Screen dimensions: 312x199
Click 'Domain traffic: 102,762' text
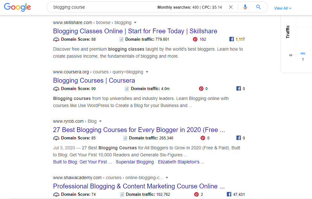coord(148,195)
